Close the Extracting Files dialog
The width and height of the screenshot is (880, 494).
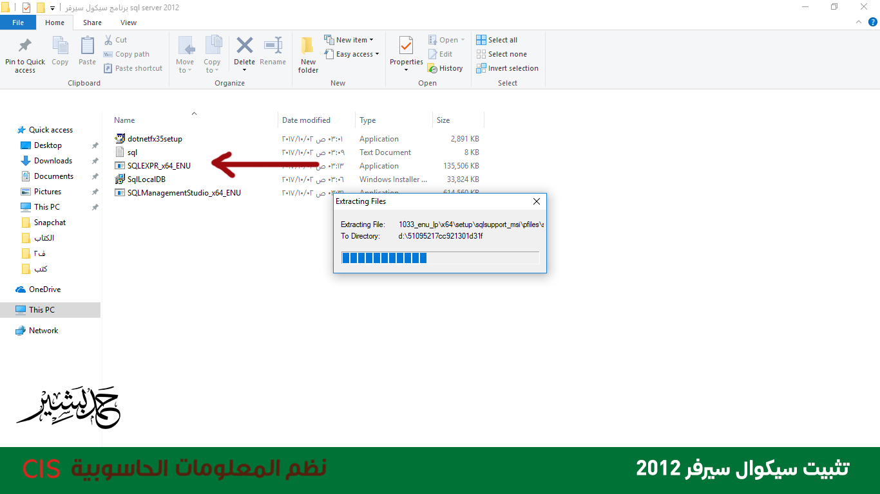pyautogui.click(x=537, y=201)
